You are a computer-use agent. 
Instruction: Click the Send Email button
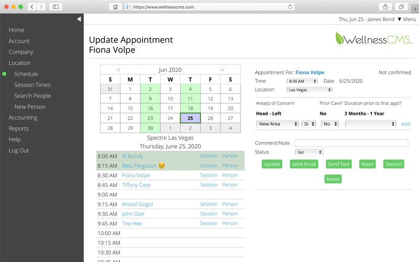coord(304,164)
